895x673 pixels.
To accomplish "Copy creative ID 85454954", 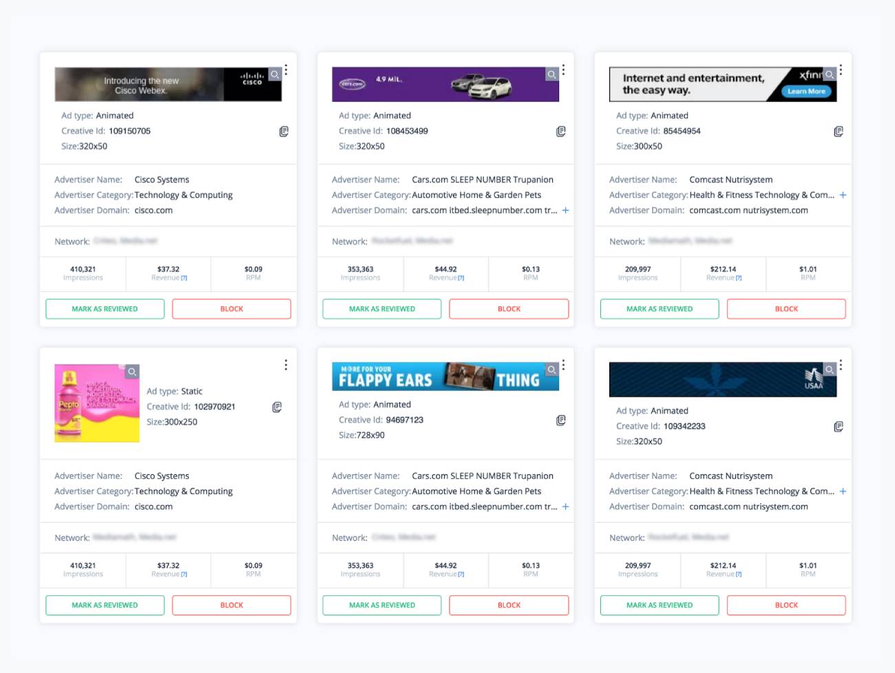I will pyautogui.click(x=839, y=131).
